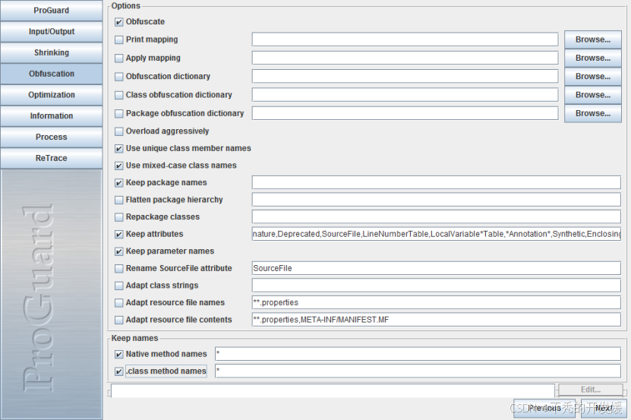Focus the Print mapping text field
Screen dimensions: 631x420
coord(405,39)
